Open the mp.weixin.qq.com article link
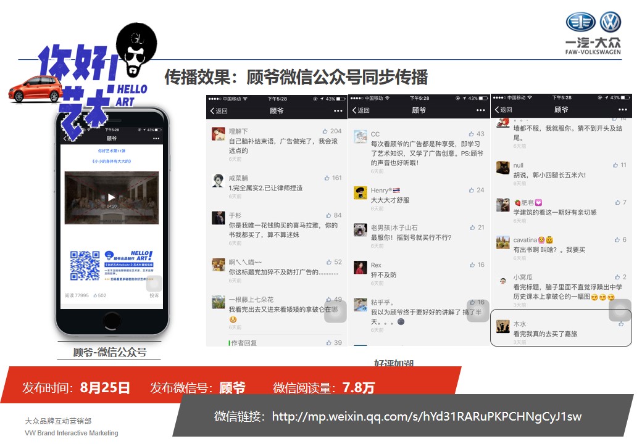Screen dimensions: 642x444 point(427,417)
